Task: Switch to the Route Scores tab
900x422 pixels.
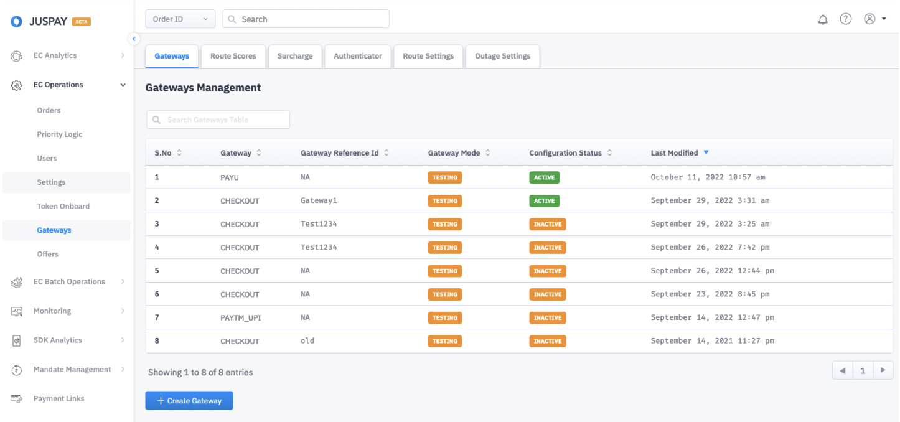Action: click(x=233, y=56)
